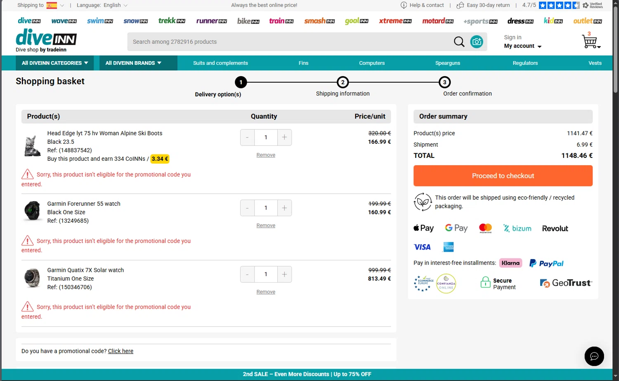The width and height of the screenshot is (619, 381).
Task: Open the shopping cart icon
Action: pos(591,41)
